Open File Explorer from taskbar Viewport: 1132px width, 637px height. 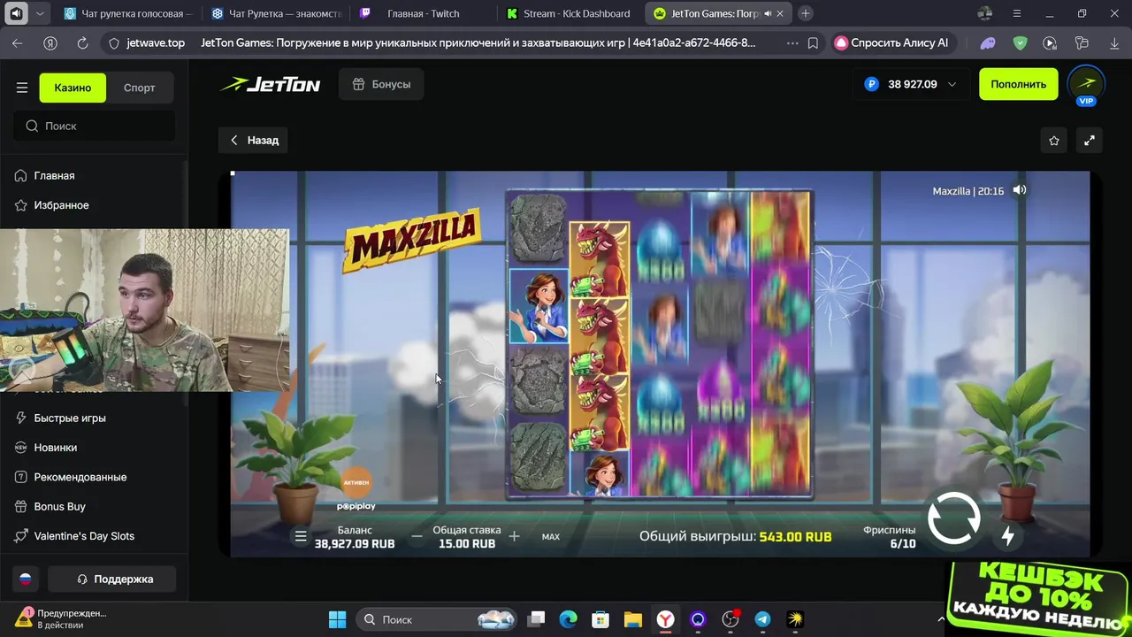[632, 619]
